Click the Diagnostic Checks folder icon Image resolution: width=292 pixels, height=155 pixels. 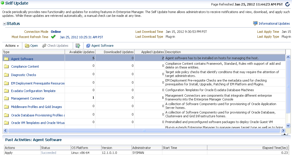point(6,75)
